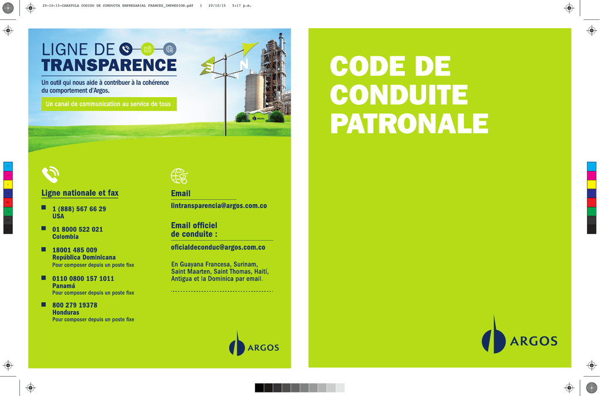
Task: Click the Argos sign at the plant entrance
Action: [260, 117]
